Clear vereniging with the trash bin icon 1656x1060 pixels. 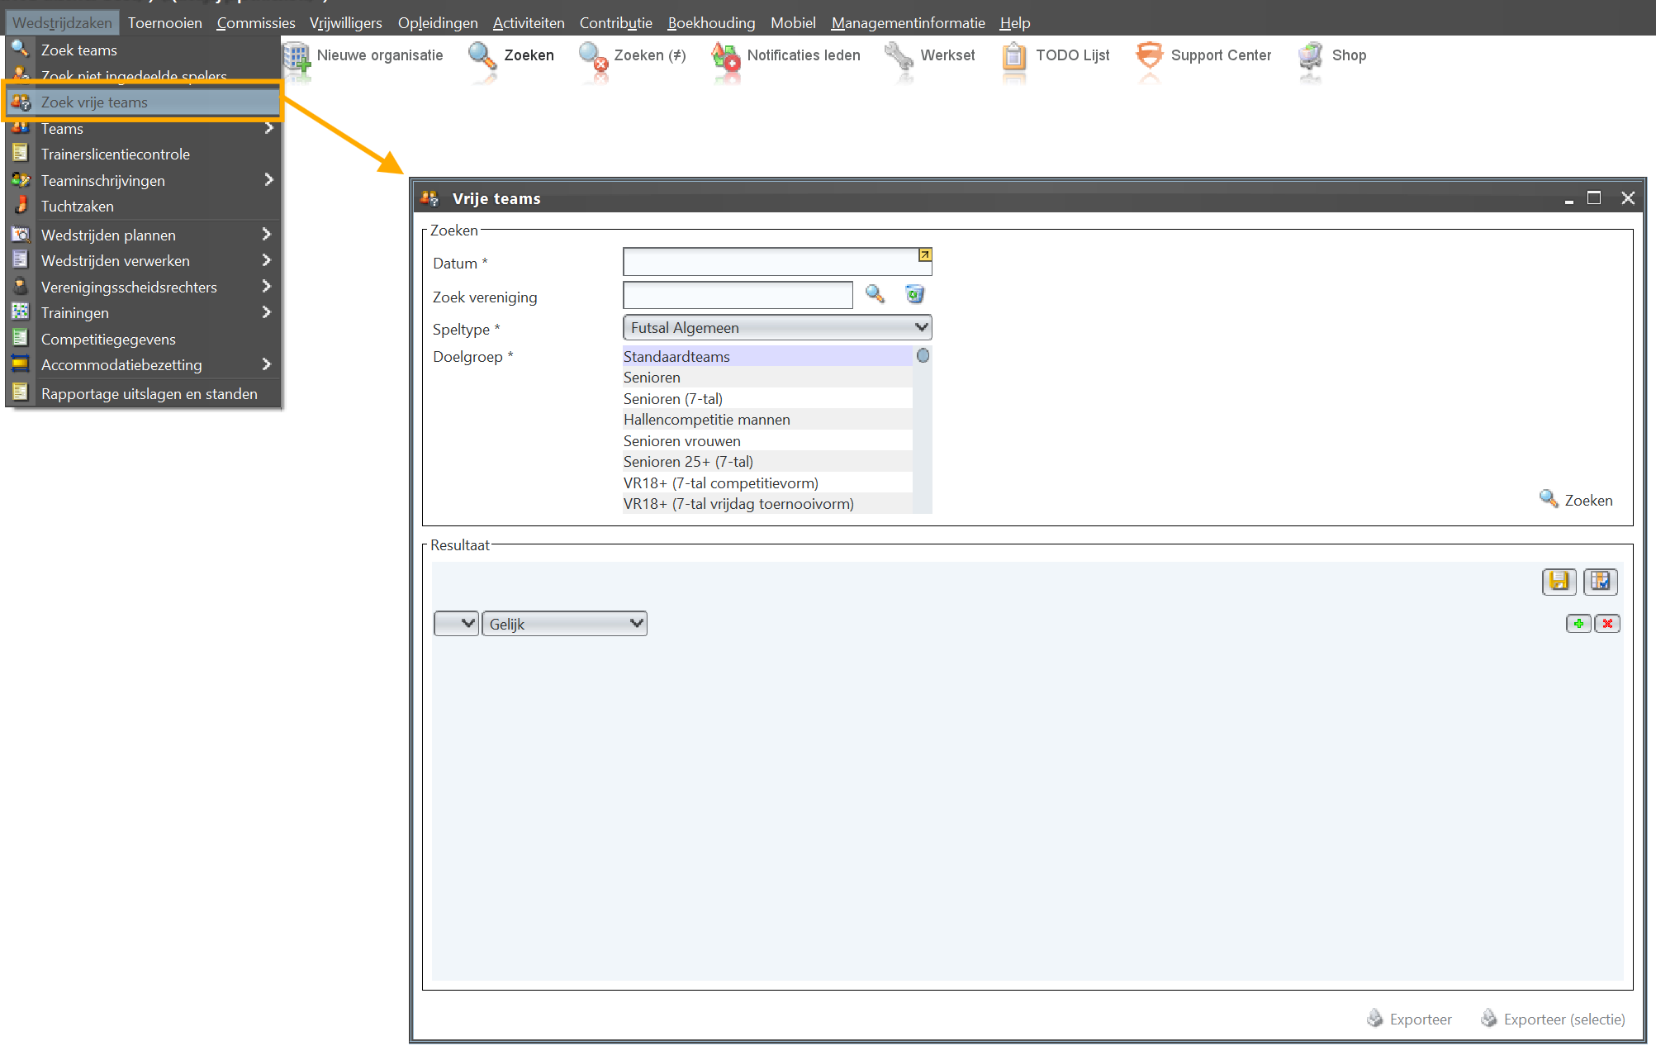(914, 294)
